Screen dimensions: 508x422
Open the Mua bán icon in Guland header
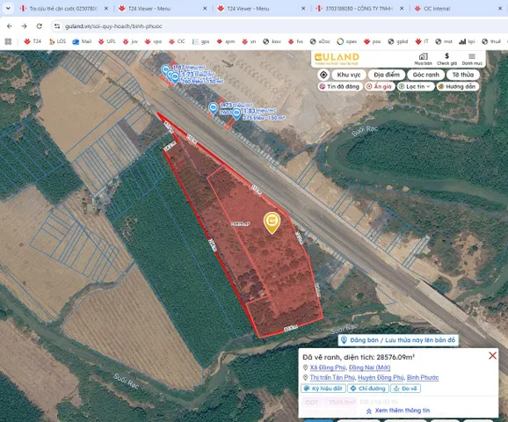coord(423,59)
